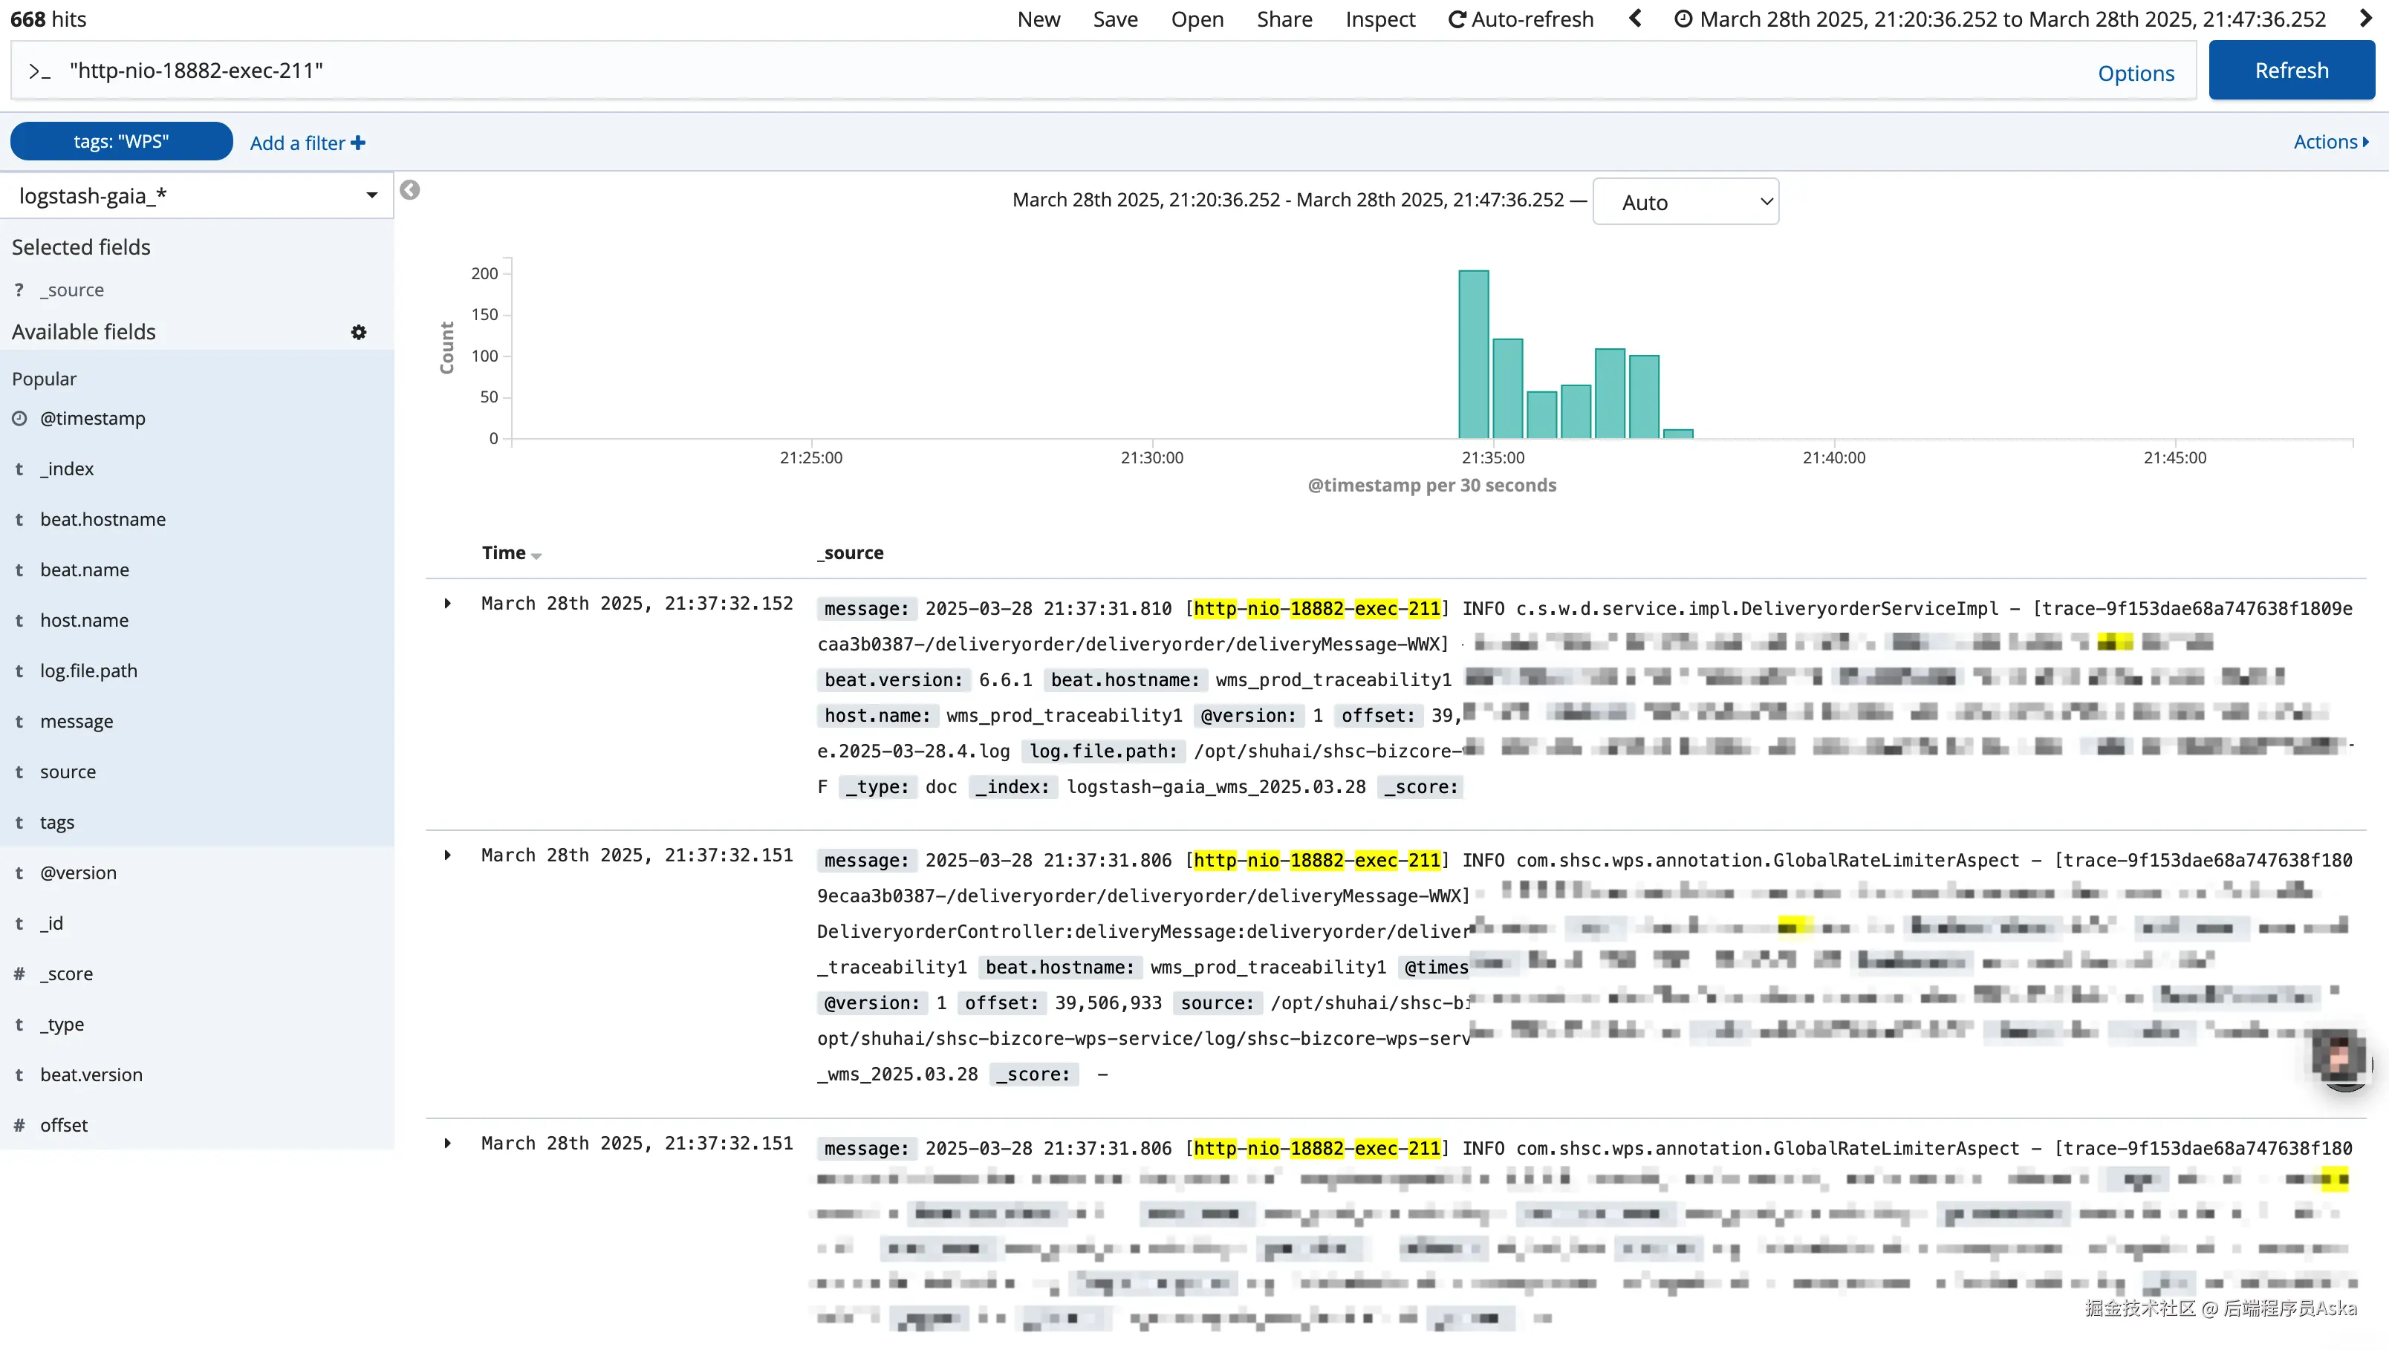Click the New menu item
2389x1350 pixels.
pyautogui.click(x=1038, y=19)
